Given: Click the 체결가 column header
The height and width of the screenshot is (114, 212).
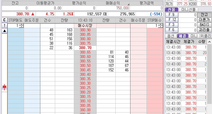Looking at the screenshot, I should pos(189,41).
